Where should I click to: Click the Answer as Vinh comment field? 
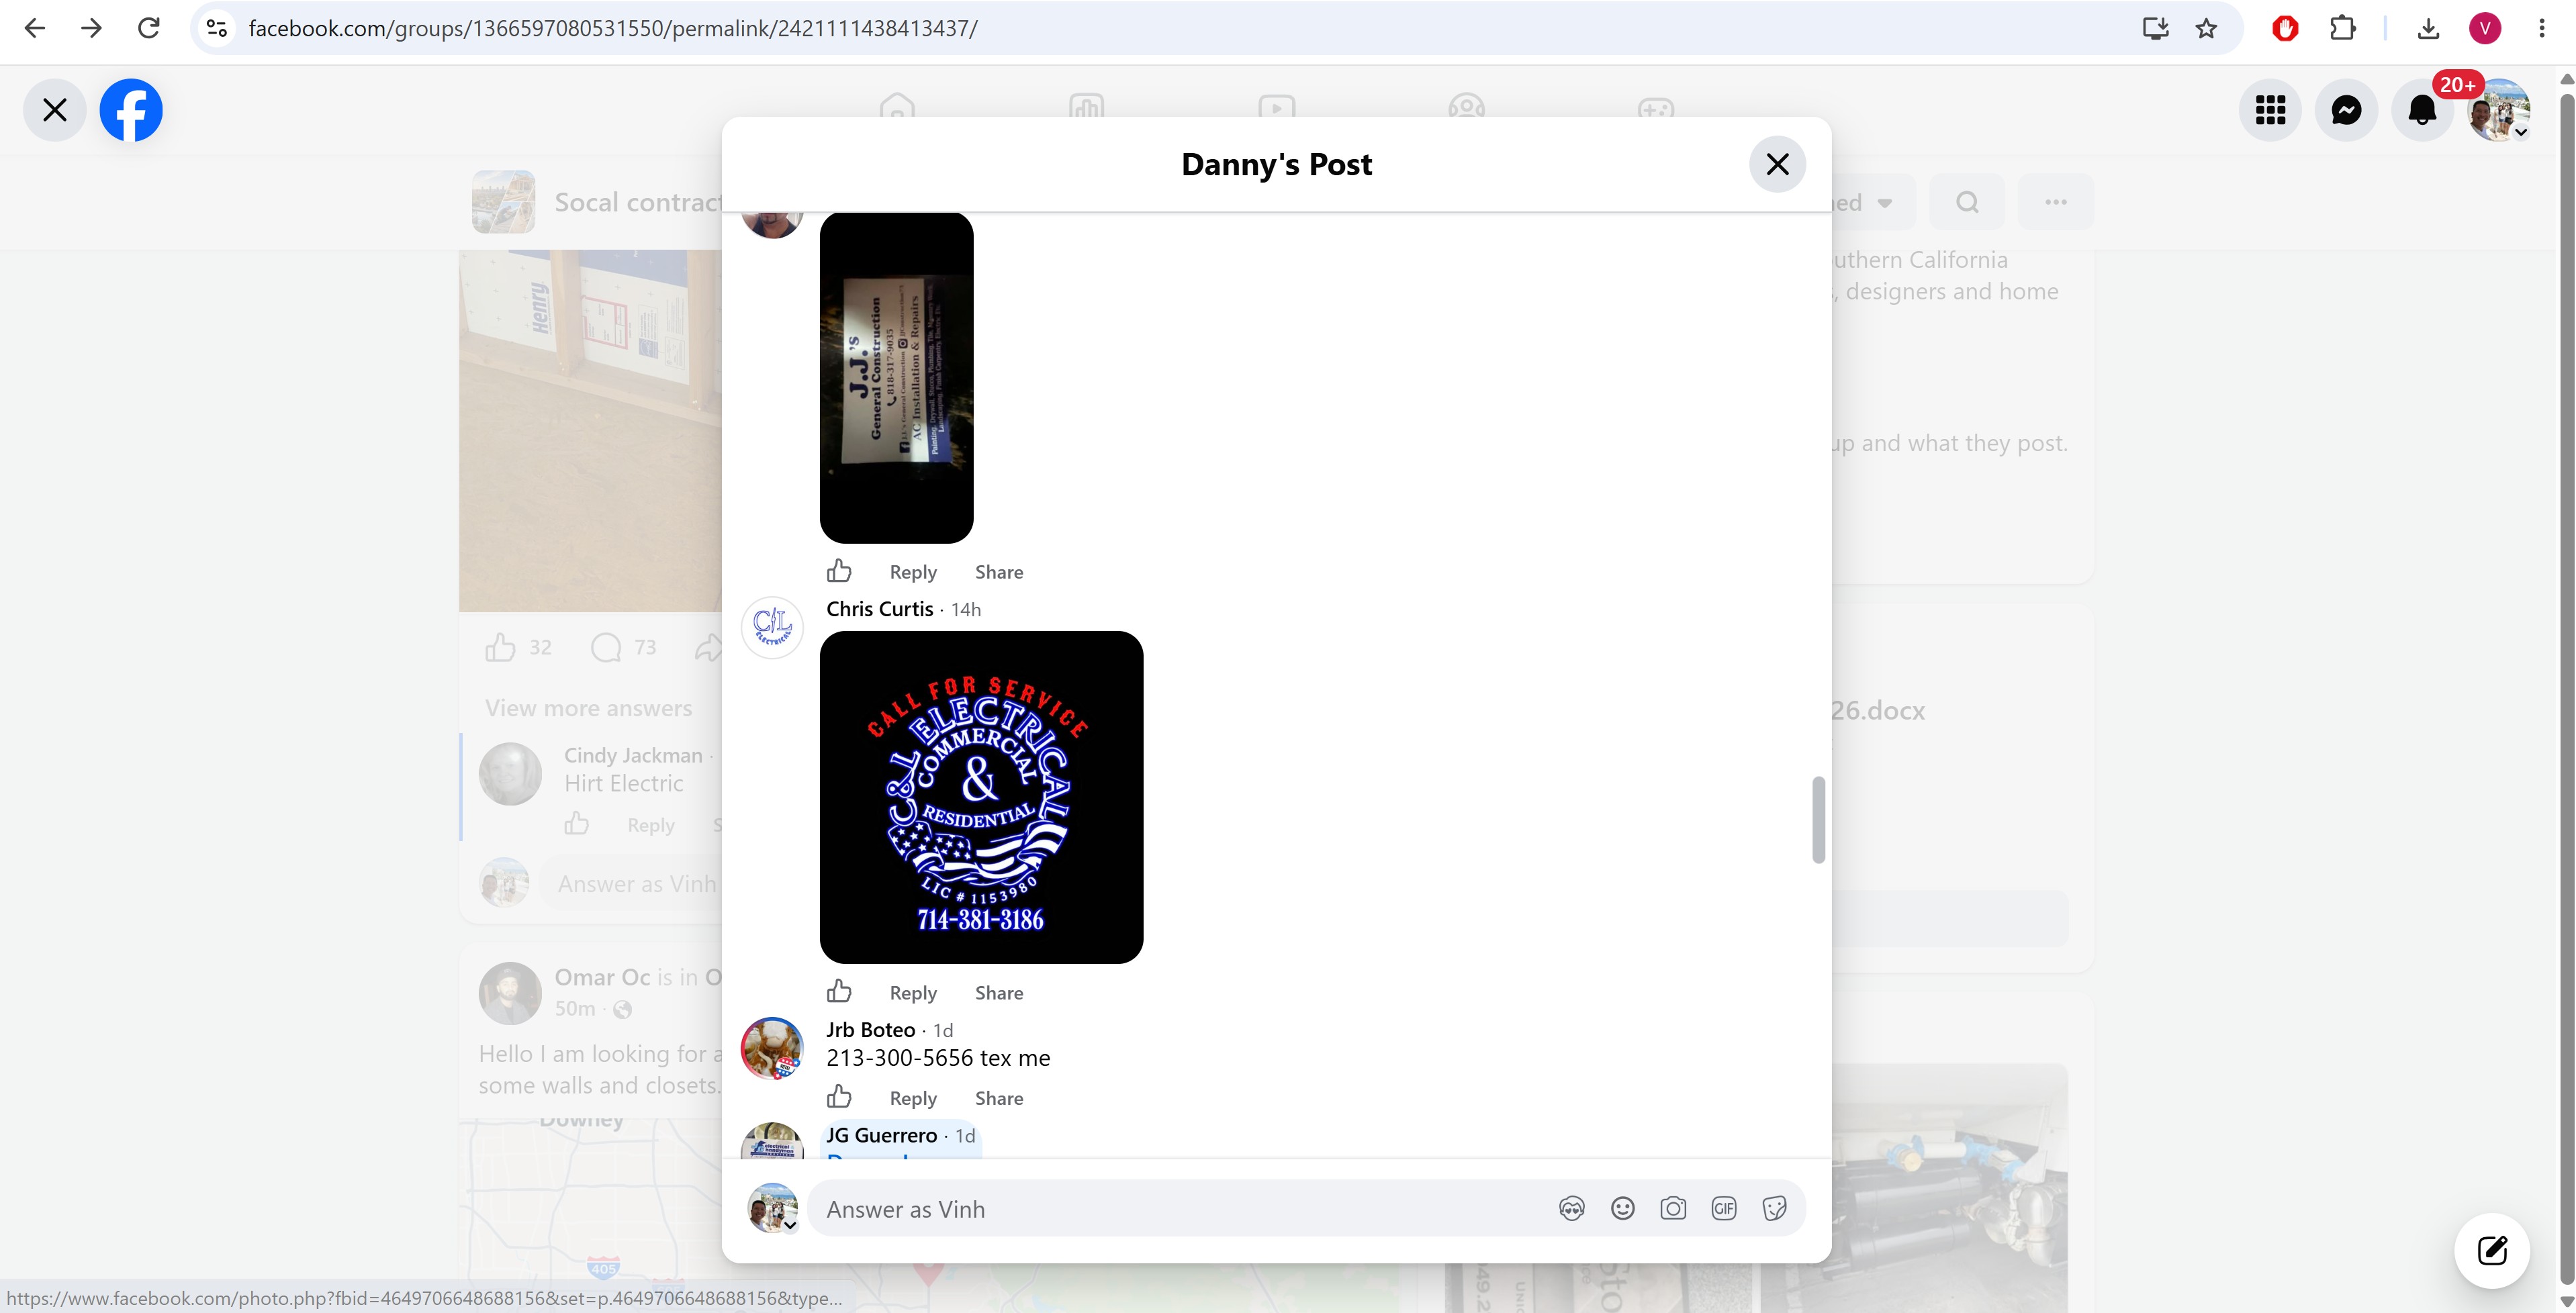(x=1180, y=1209)
